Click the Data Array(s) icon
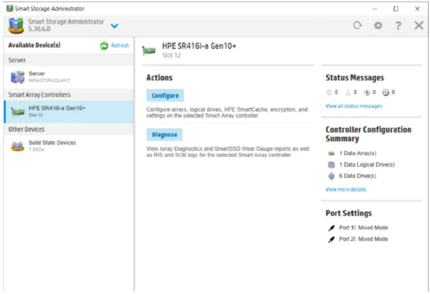 (x=331, y=153)
